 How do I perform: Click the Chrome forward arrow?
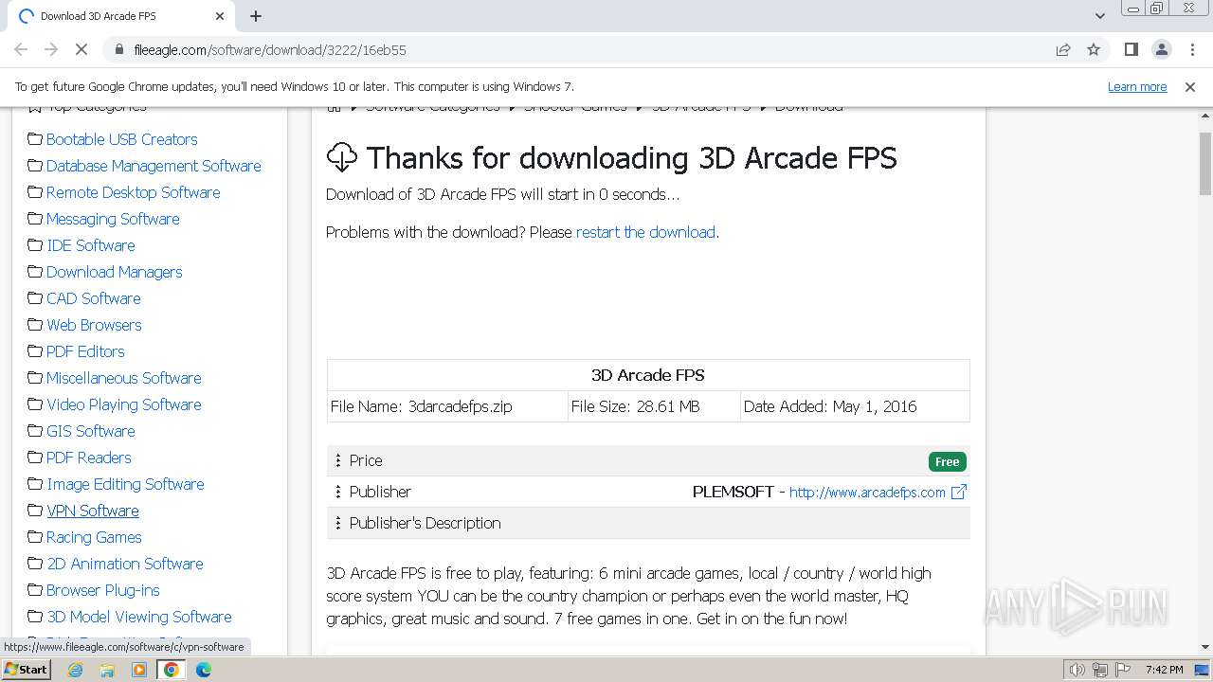coord(51,49)
